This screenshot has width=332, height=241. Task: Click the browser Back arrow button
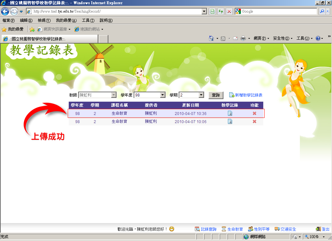5,11
